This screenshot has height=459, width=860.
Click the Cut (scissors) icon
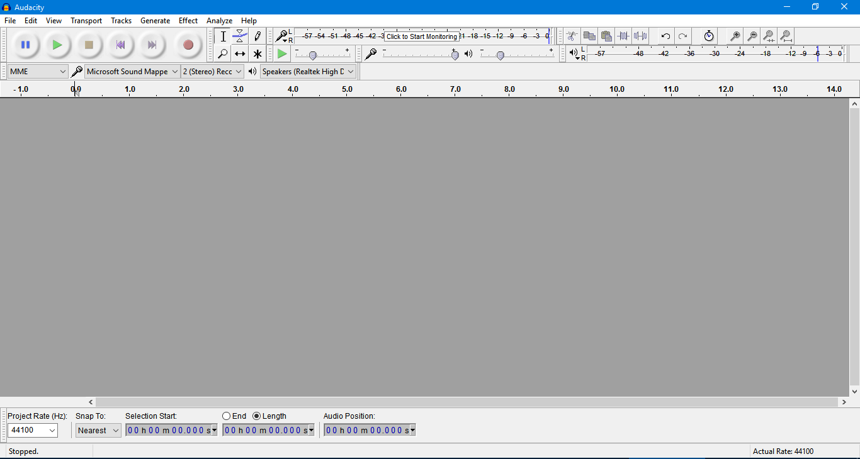pos(572,36)
